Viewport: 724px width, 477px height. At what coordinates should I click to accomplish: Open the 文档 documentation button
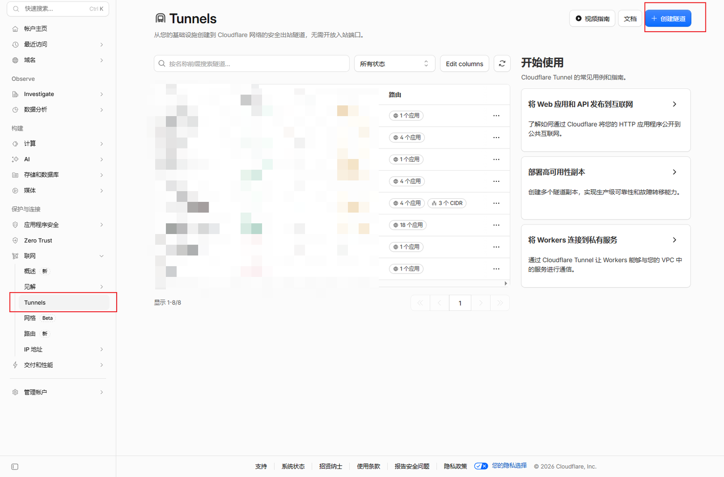point(630,19)
